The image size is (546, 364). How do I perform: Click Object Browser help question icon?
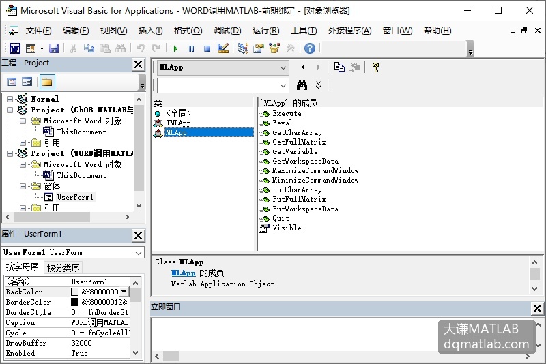point(376,67)
